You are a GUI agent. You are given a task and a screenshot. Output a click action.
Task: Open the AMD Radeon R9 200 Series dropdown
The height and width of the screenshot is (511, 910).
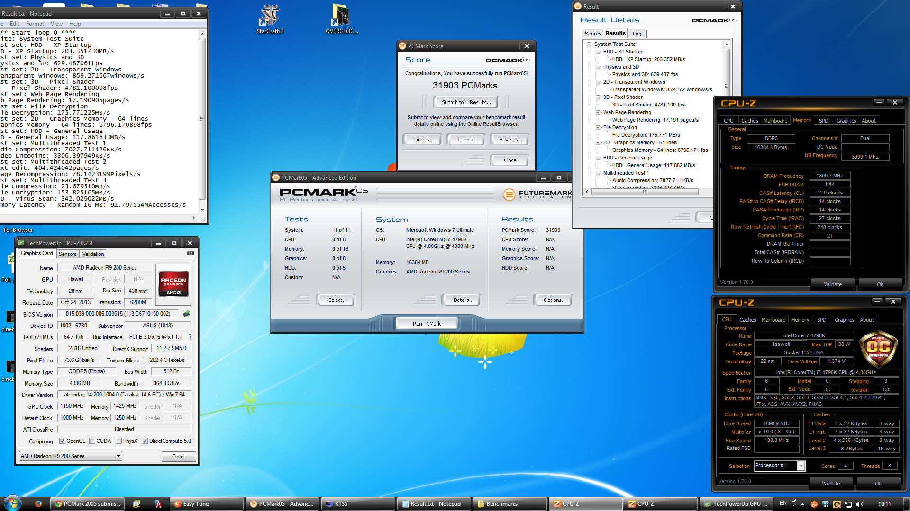tap(70, 456)
